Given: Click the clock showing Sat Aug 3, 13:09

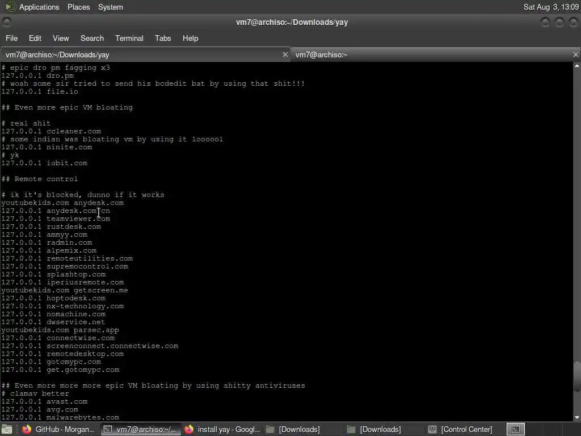Looking at the screenshot, I should (x=550, y=7).
